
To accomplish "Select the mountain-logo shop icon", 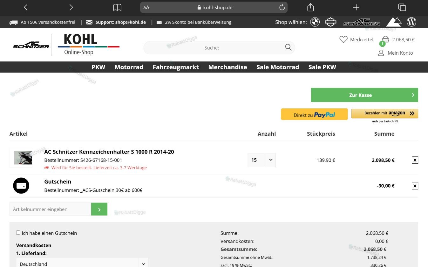I will point(394,22).
